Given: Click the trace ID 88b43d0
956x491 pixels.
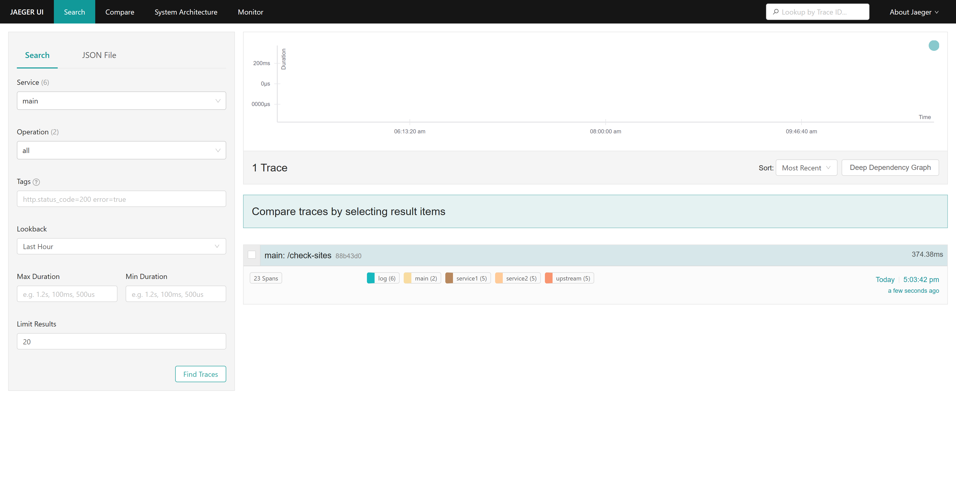Looking at the screenshot, I should pyautogui.click(x=349, y=256).
